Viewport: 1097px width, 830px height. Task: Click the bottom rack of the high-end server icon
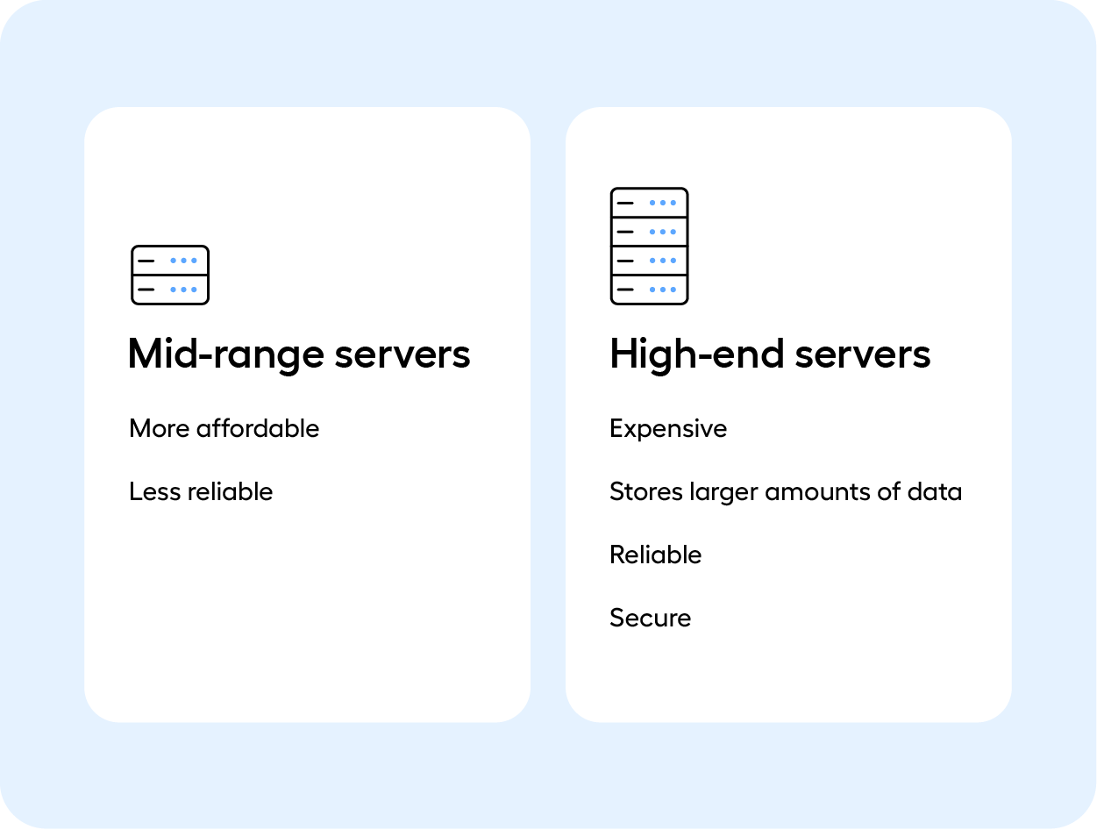[x=649, y=290]
